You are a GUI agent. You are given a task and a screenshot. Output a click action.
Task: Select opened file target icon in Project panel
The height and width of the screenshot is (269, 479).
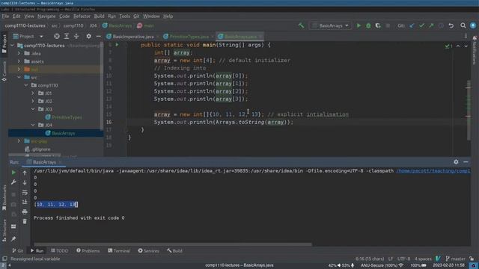coord(57,37)
